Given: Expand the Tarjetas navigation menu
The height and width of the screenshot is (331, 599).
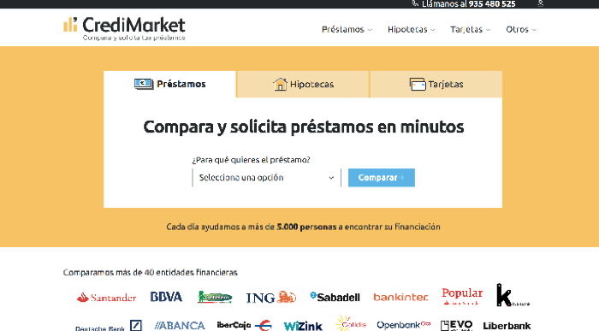Looking at the screenshot, I should click(470, 29).
